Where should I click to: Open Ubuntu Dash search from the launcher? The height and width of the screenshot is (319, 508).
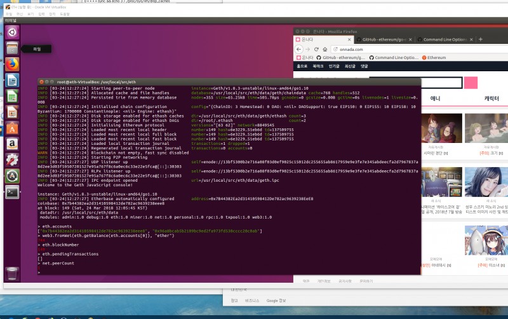[x=12, y=31]
